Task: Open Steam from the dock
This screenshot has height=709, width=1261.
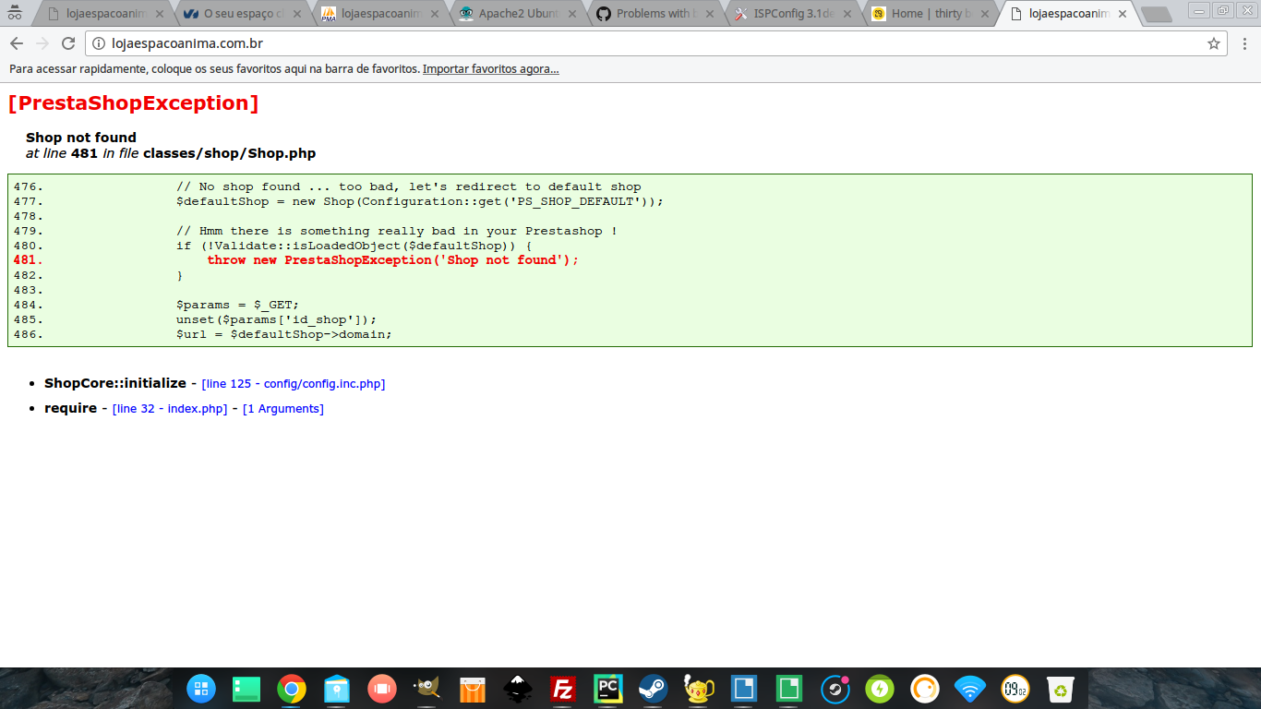Action: [x=654, y=689]
